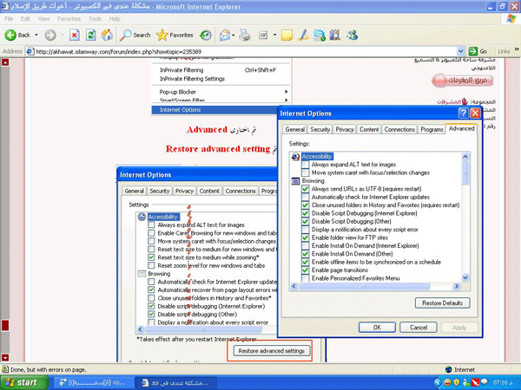The height and width of the screenshot is (390, 521).
Task: Click the question-mark Help button of dialog
Action: click(463, 113)
